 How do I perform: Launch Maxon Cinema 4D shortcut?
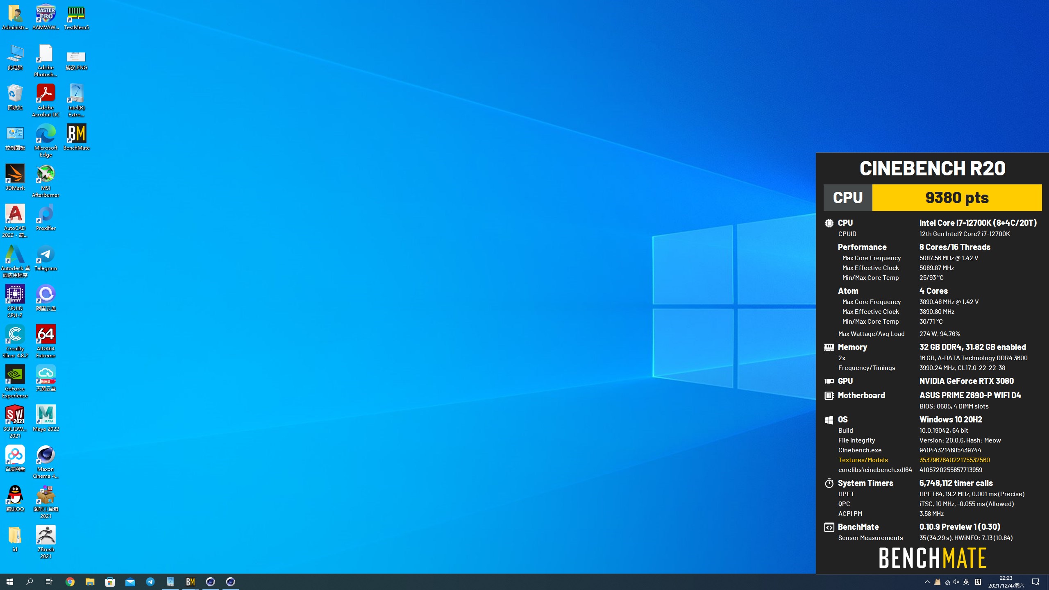[x=45, y=462]
